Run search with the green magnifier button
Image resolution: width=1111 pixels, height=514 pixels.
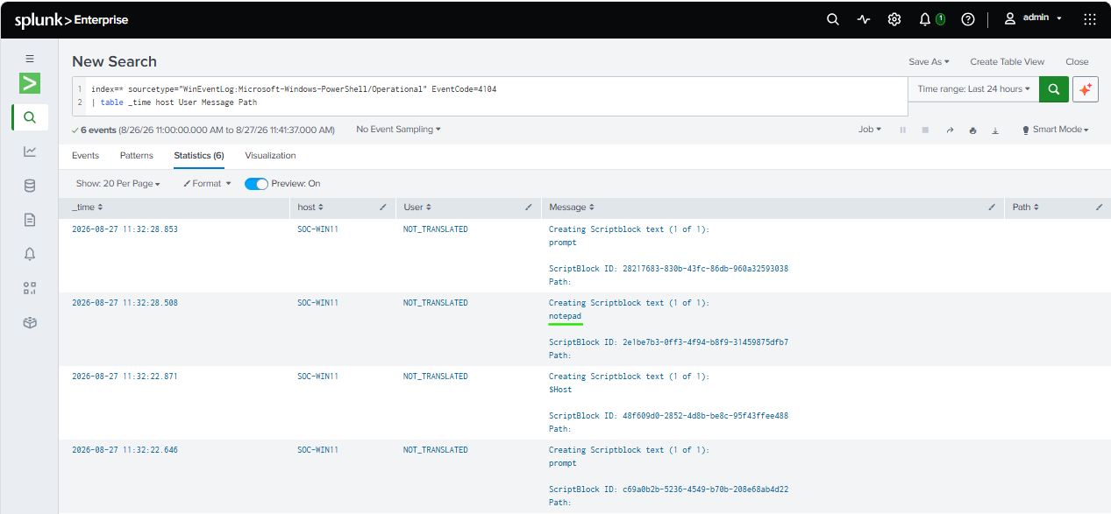pos(1054,89)
